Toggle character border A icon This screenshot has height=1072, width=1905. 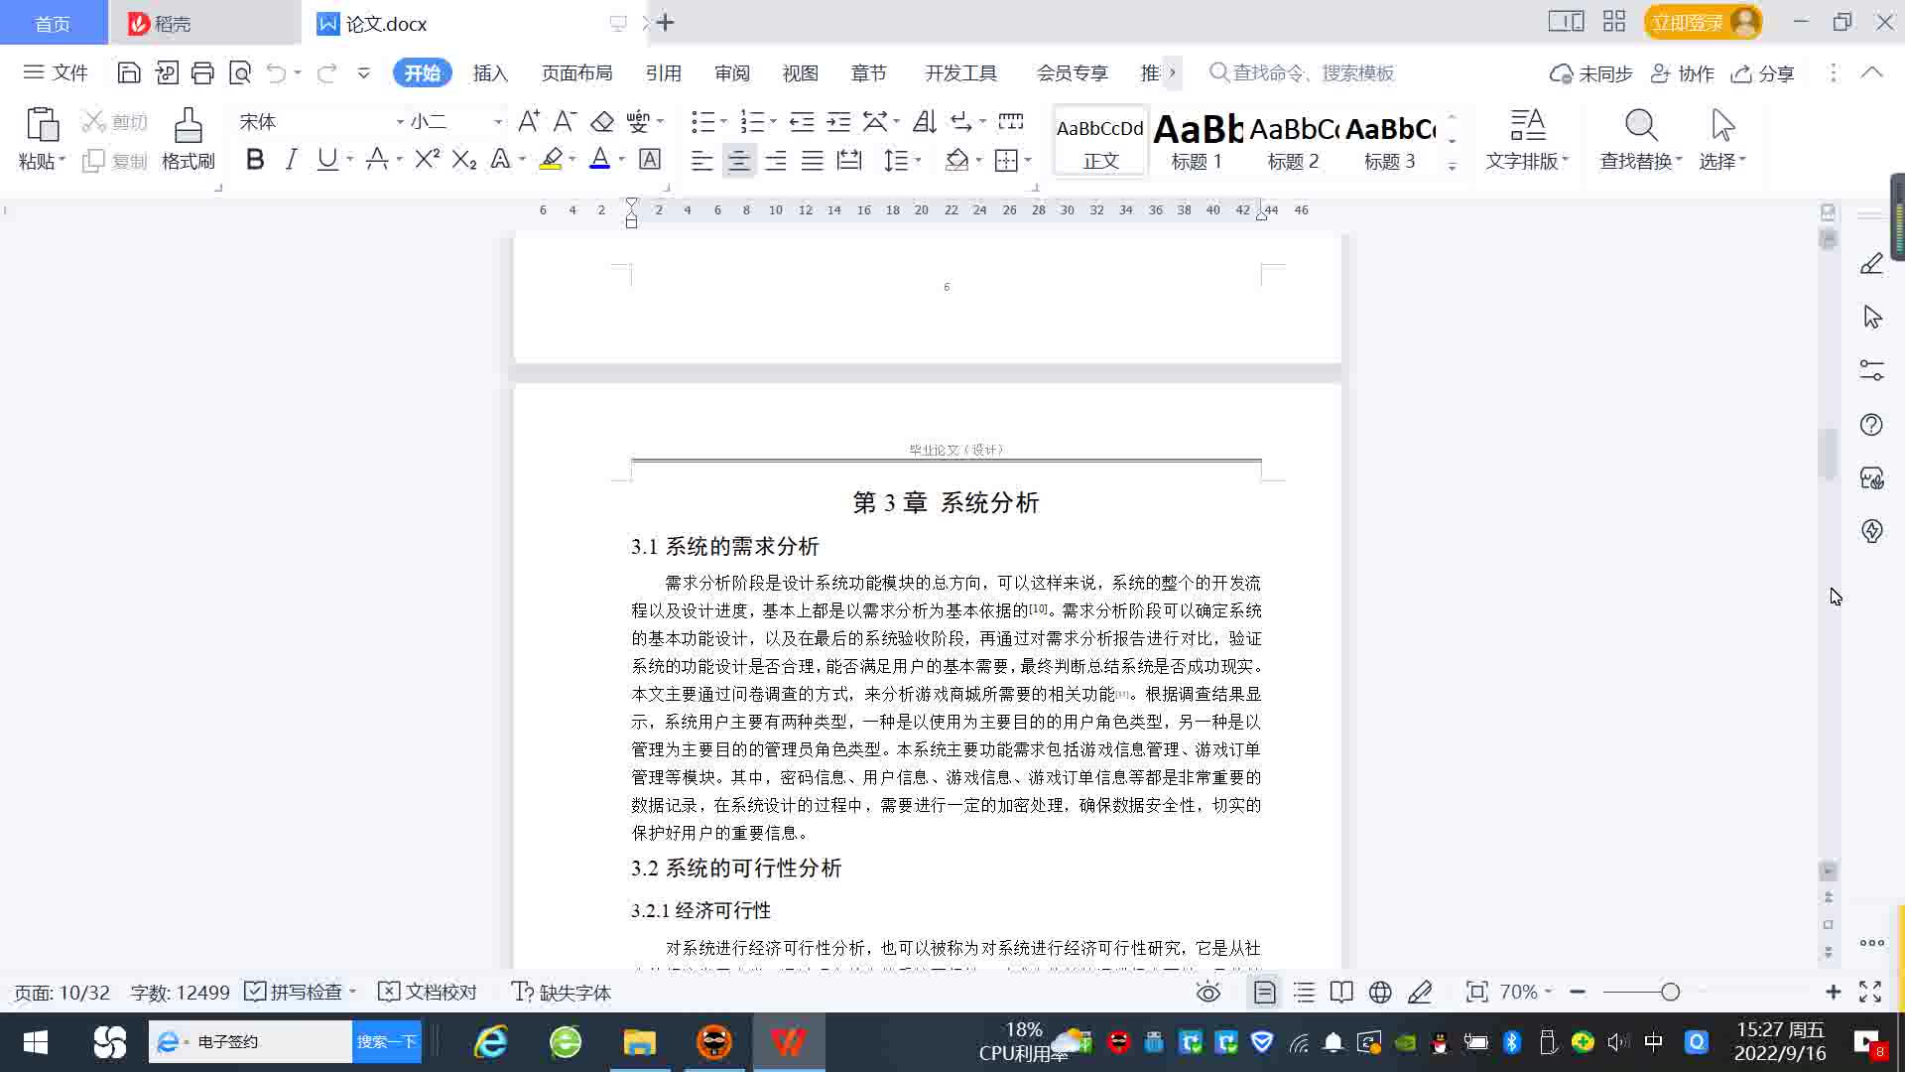pyautogui.click(x=650, y=159)
